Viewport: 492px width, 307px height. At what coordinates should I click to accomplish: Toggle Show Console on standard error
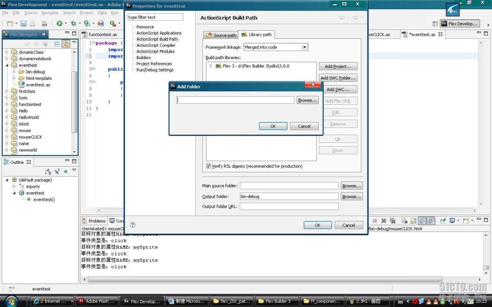pos(431,221)
